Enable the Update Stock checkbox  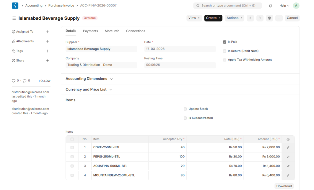185,109
